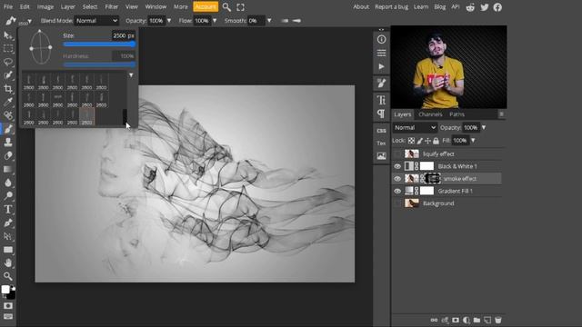Select the Rectangle shape tool
The image size is (582, 327).
[8, 250]
